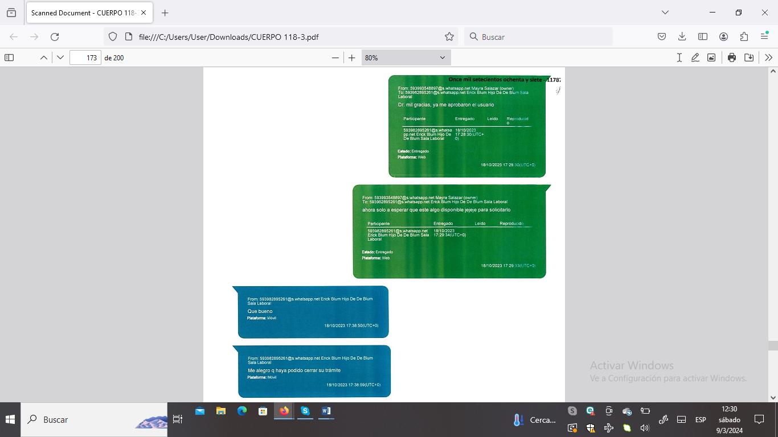The height and width of the screenshot is (437, 778).
Task: Click 'Dr. mil gracias, ya me aprobaron' message
Action: [x=446, y=105]
